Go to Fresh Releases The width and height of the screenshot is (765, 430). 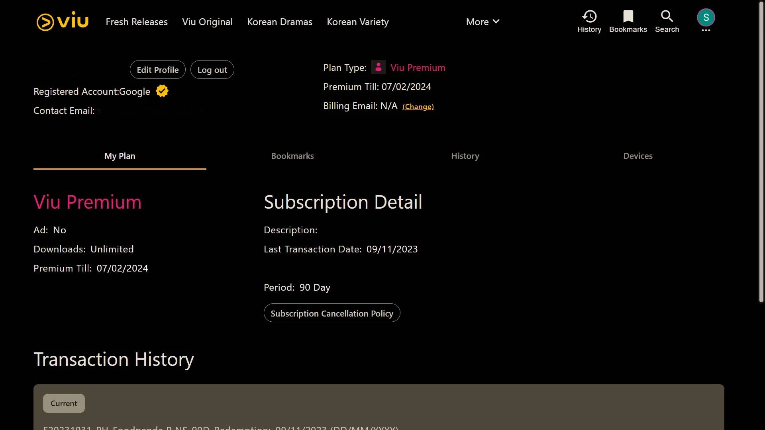pos(137,22)
